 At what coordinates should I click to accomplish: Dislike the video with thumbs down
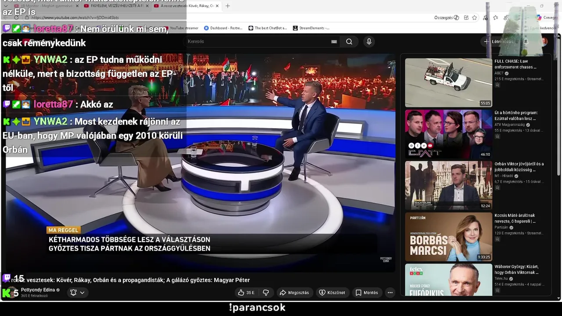click(x=266, y=293)
